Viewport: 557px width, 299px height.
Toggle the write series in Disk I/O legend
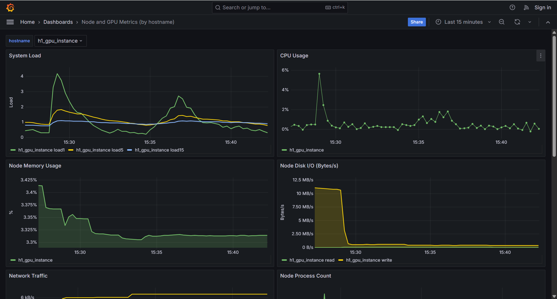[369, 260]
